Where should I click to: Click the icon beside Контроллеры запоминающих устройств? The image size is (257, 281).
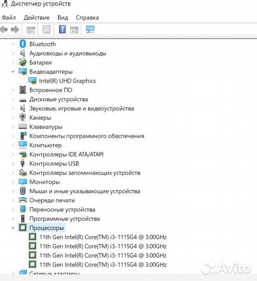pyautogui.click(x=23, y=172)
